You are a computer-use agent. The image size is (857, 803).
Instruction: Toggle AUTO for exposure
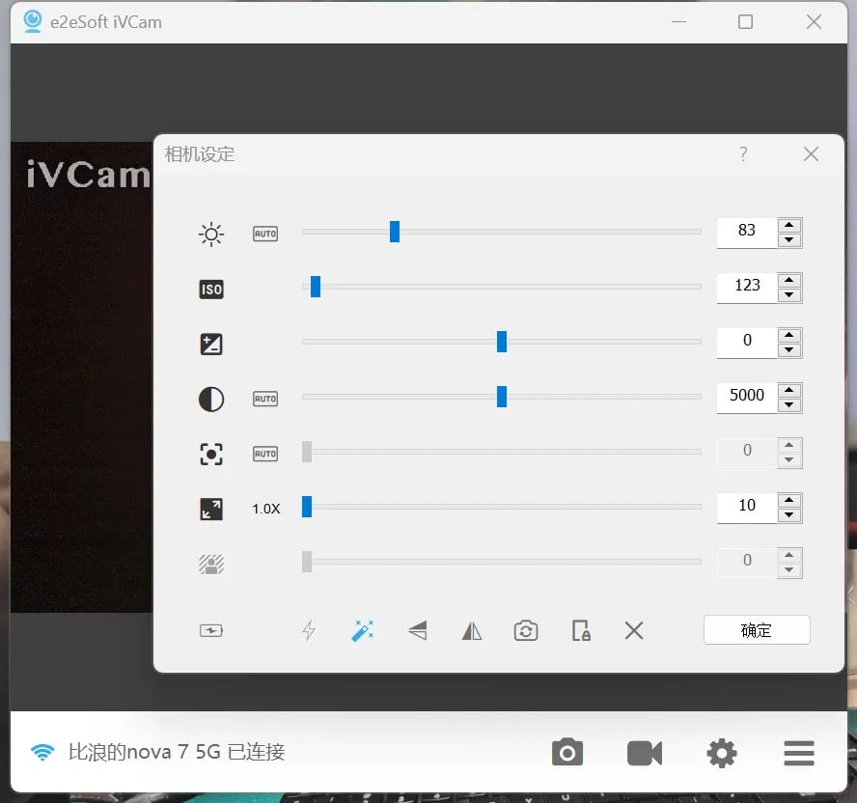pyautogui.click(x=265, y=234)
